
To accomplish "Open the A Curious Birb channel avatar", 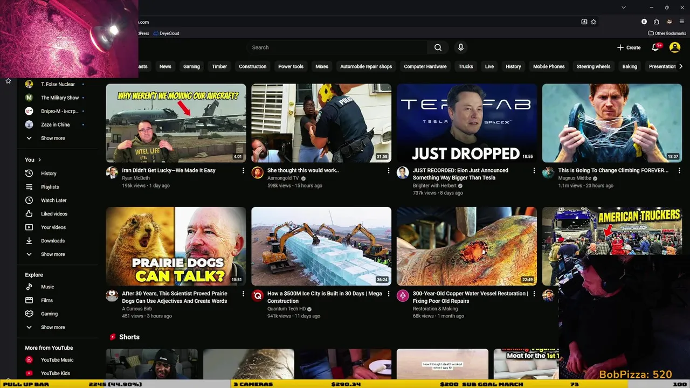I will (112, 296).
